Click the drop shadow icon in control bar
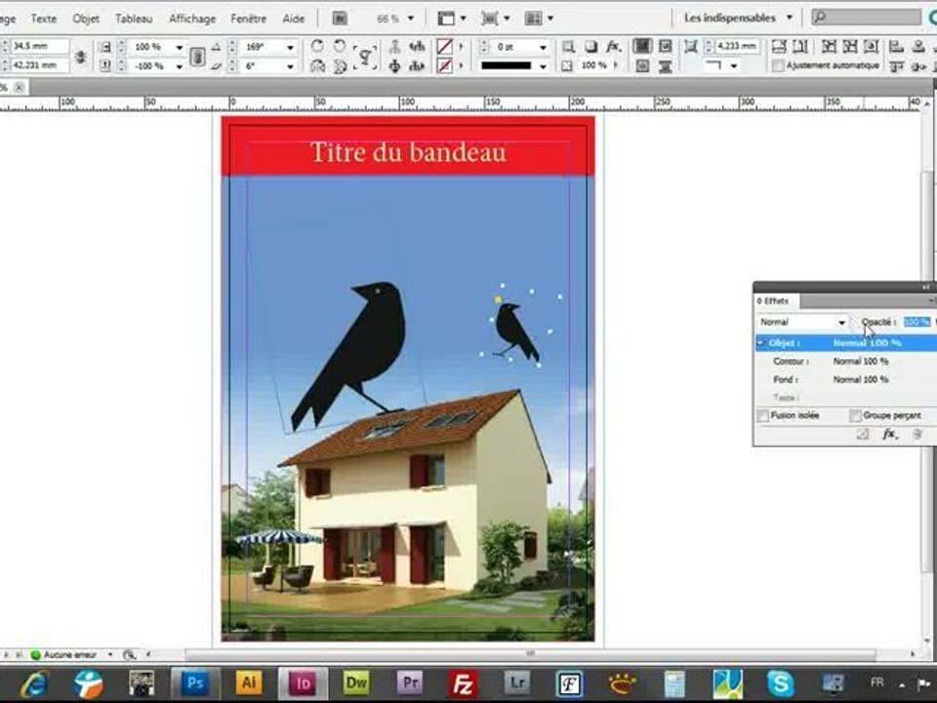The image size is (937, 703). pos(591,46)
